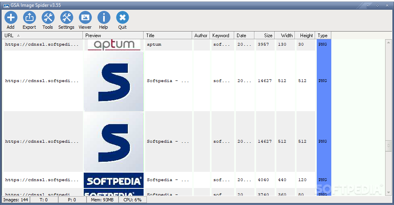Sort by the Title column header
394x205 pixels.
(167, 36)
